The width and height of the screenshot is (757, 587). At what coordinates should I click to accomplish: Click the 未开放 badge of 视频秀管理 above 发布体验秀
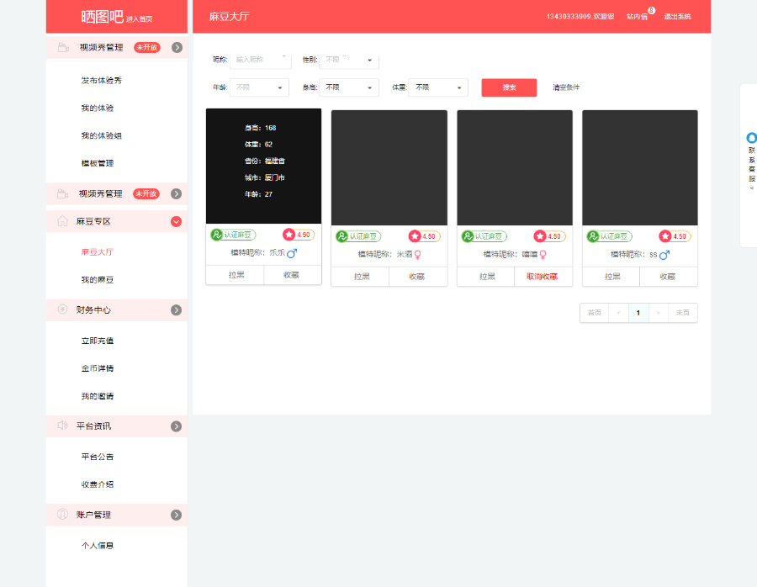146,47
